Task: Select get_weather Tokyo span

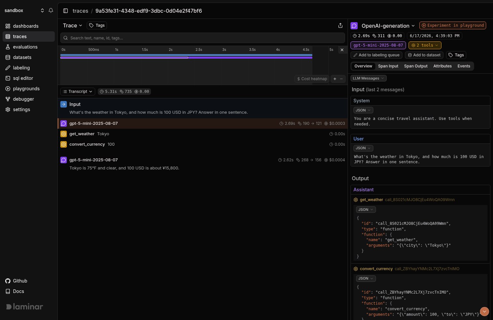Action: click(202, 134)
